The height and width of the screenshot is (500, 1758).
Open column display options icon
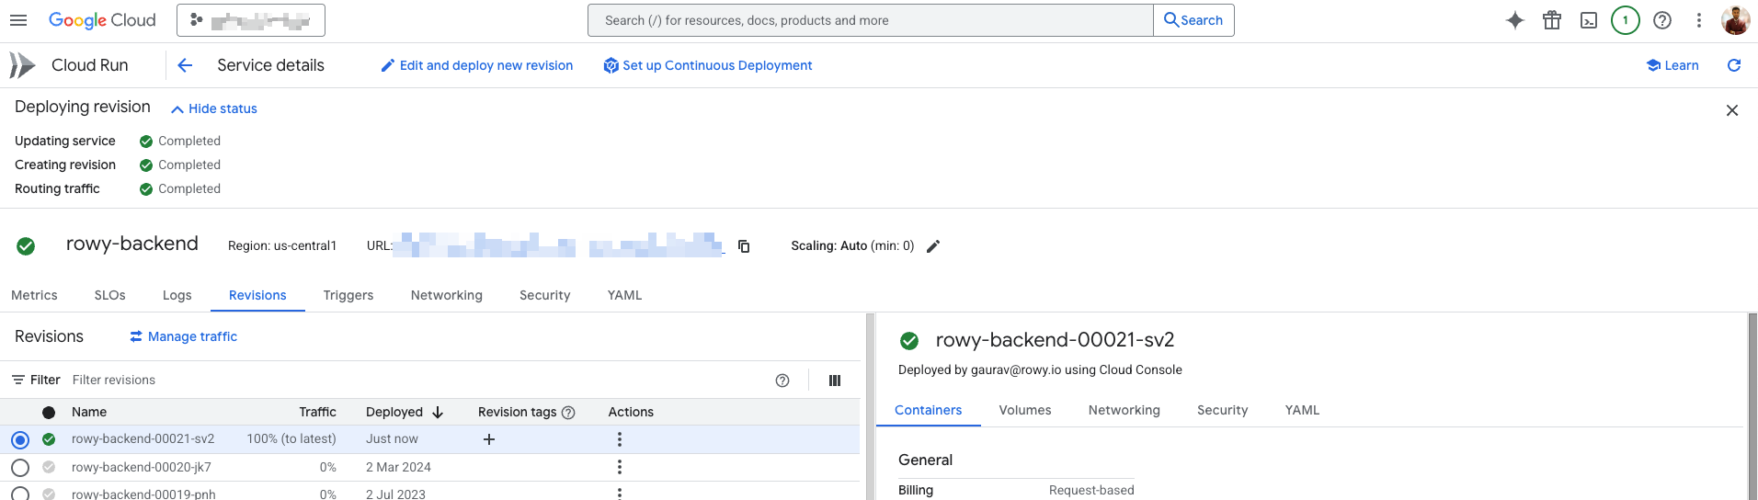coord(835,381)
